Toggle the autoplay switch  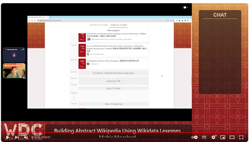[x=194, y=137]
